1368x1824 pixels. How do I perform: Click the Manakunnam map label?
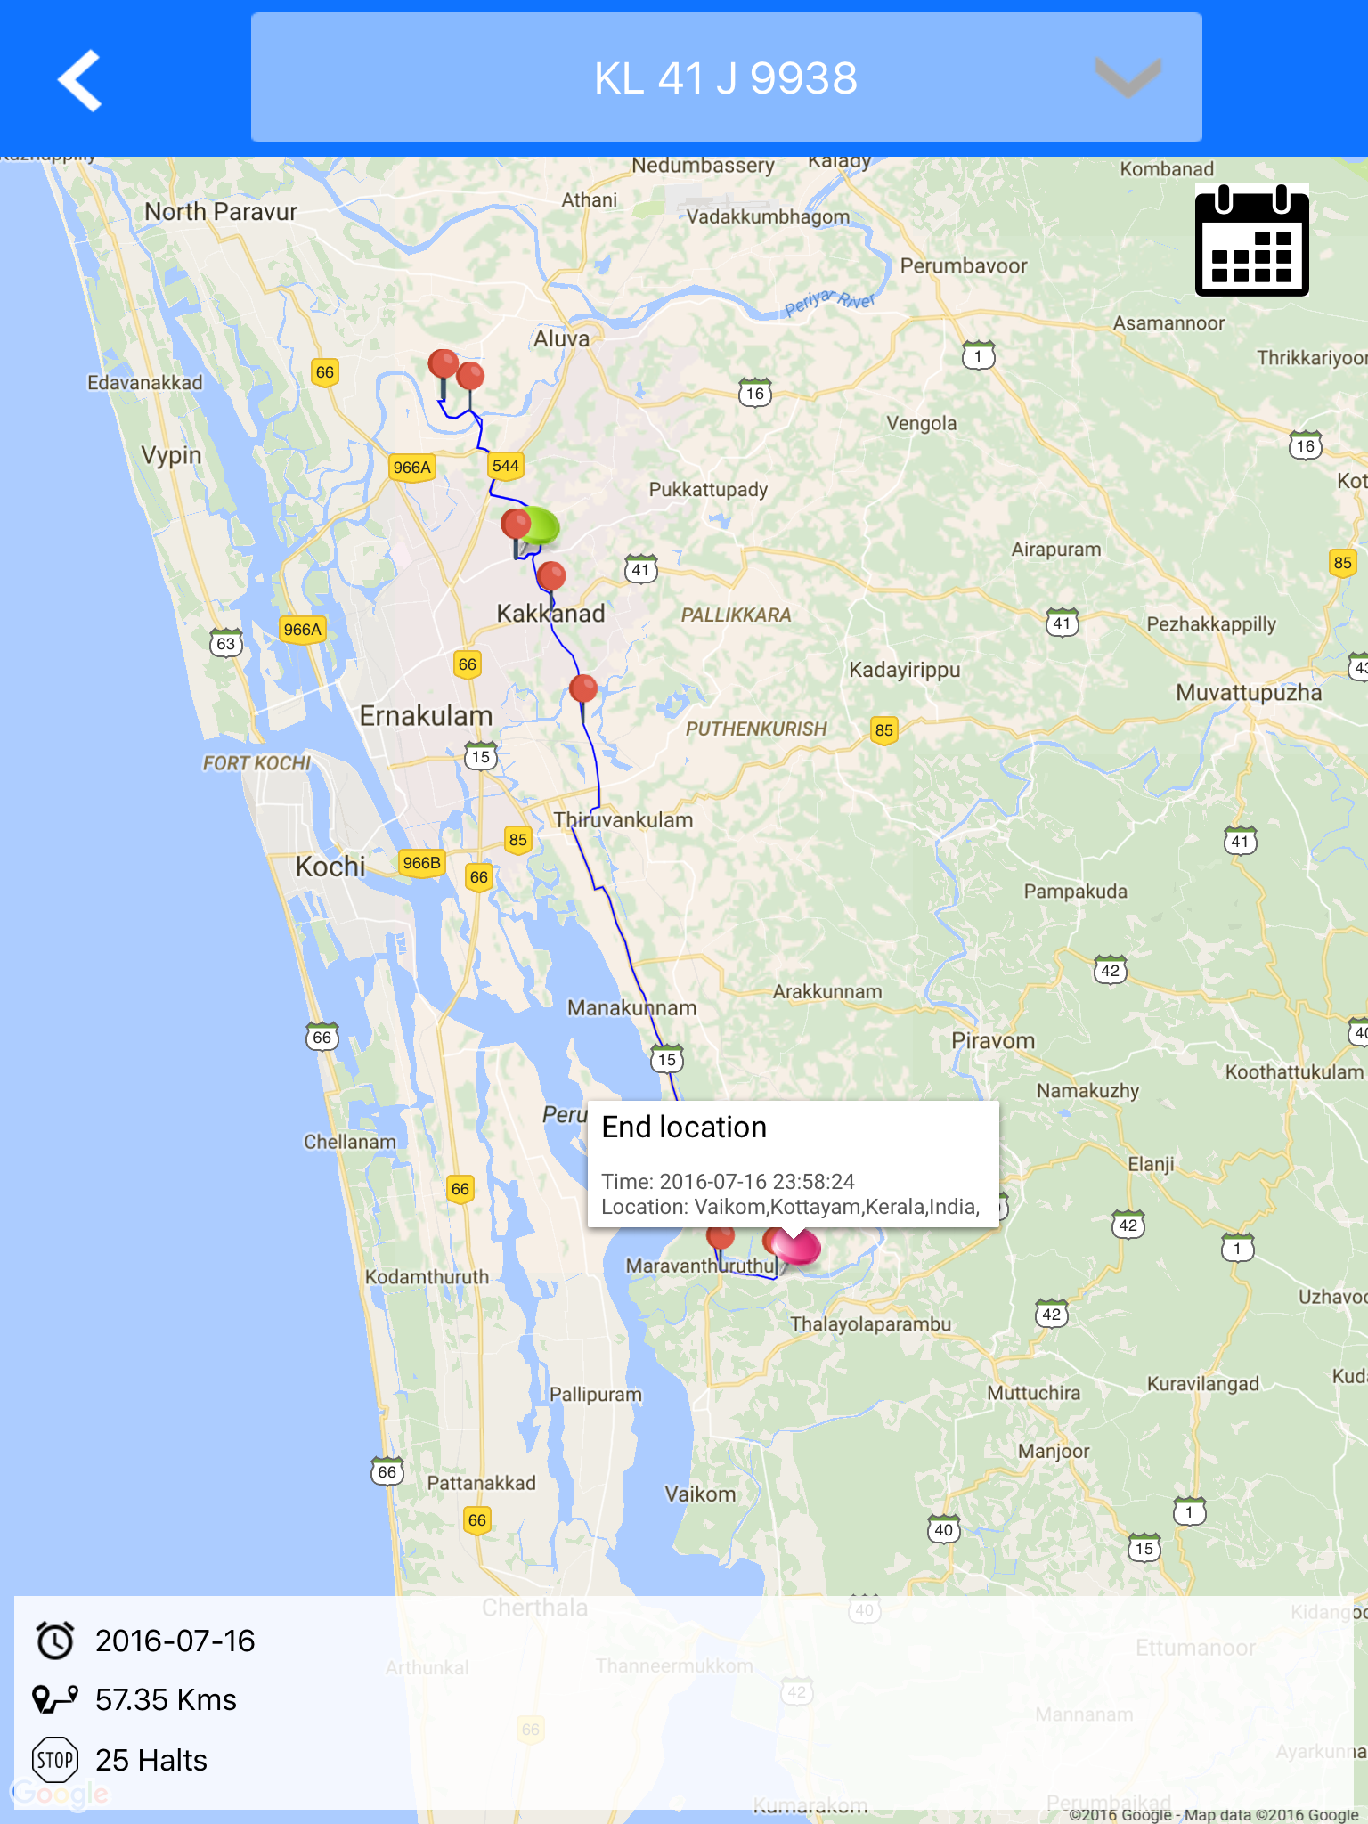pos(632,1007)
